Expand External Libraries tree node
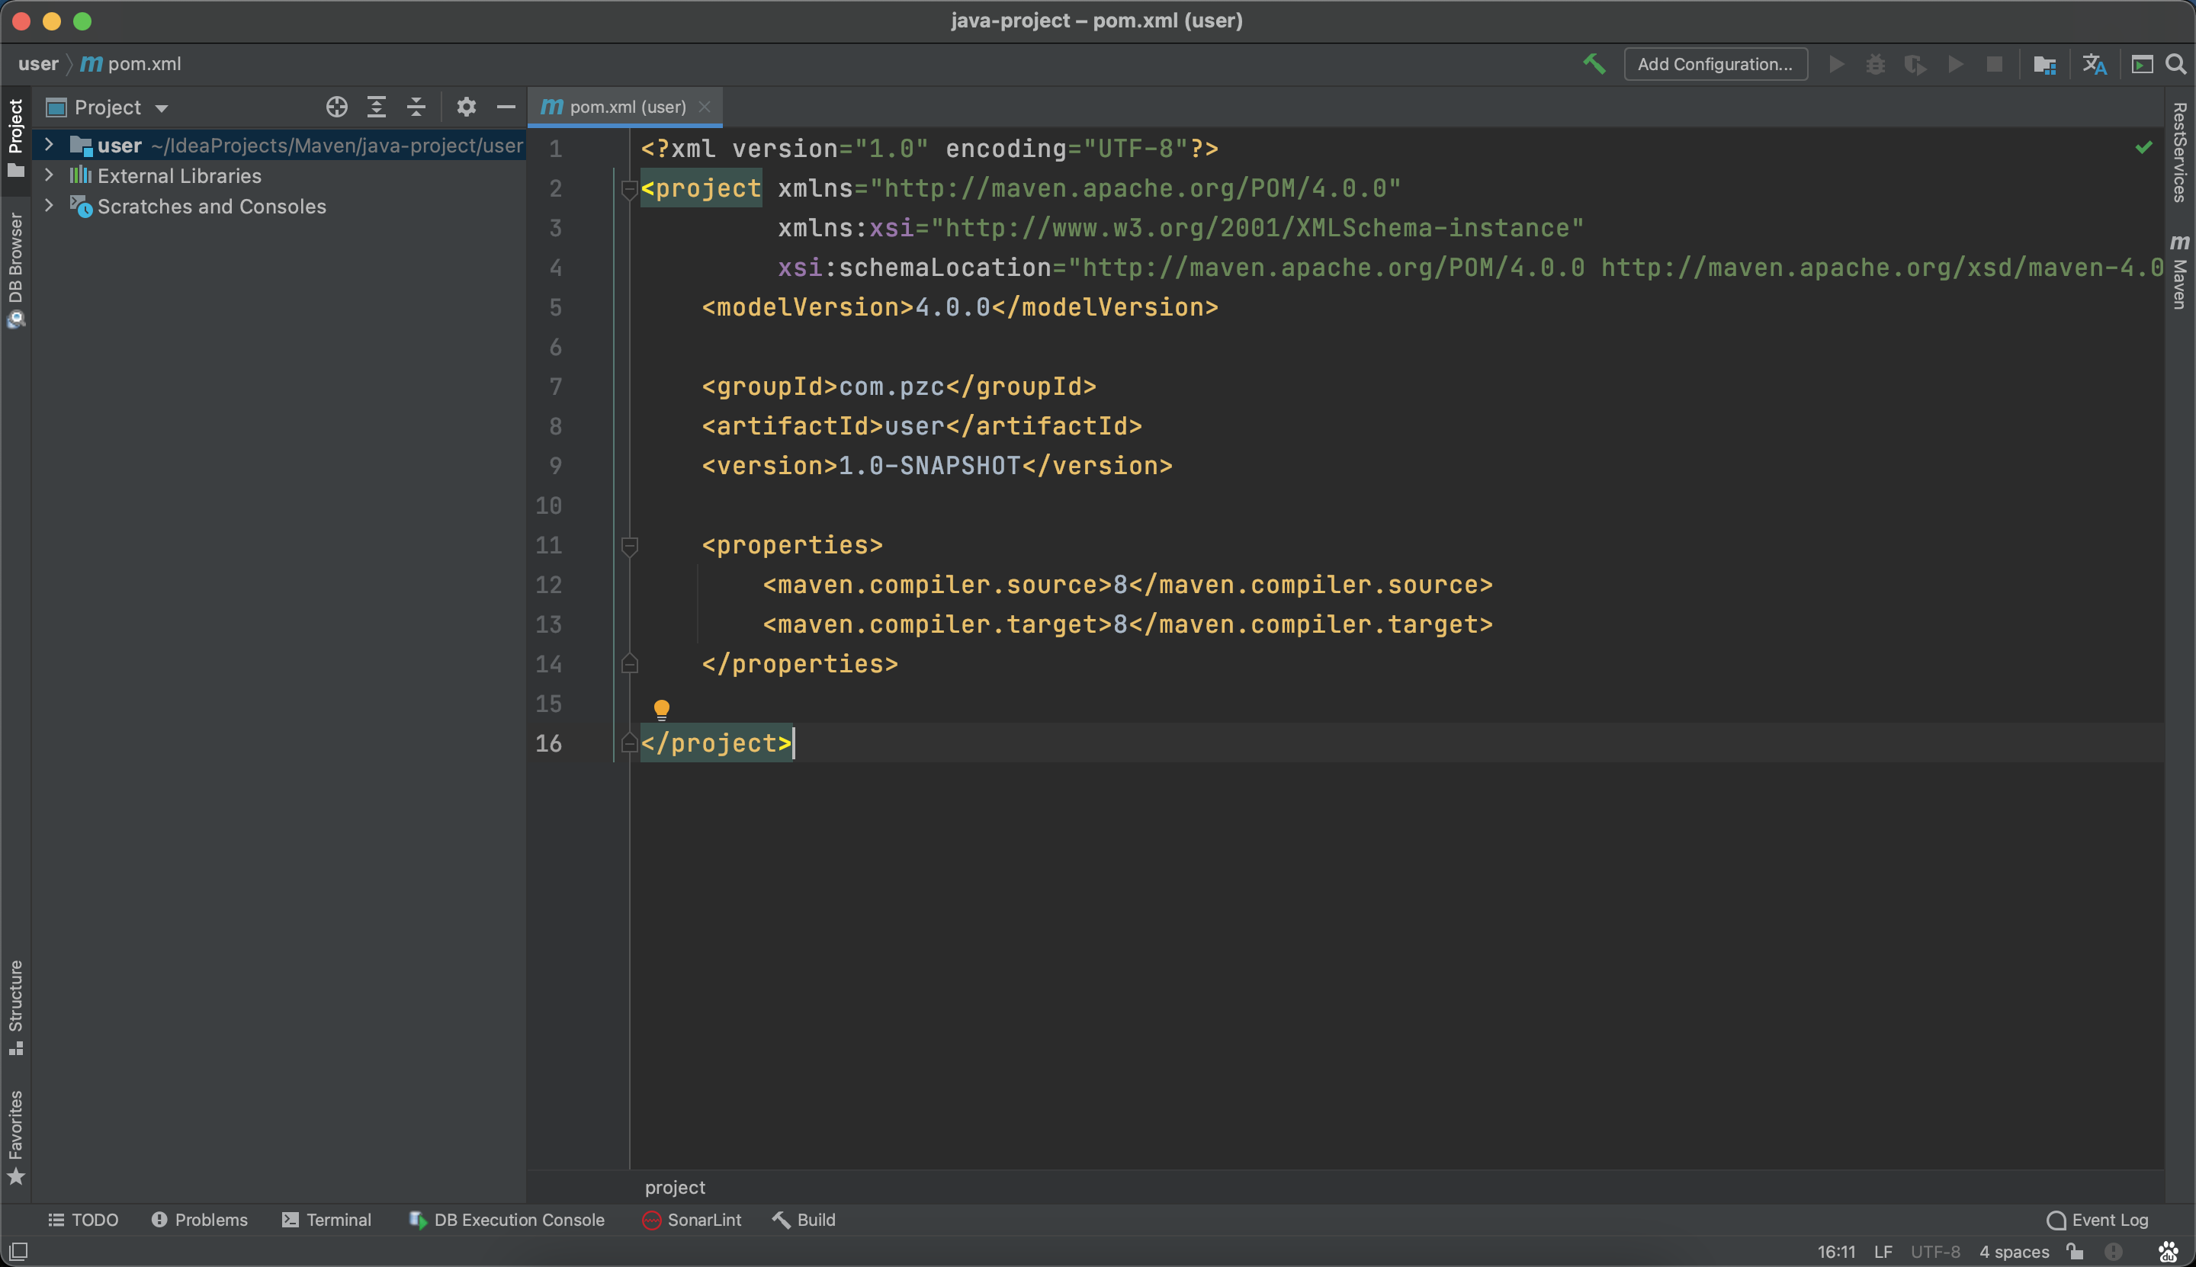 [50, 176]
